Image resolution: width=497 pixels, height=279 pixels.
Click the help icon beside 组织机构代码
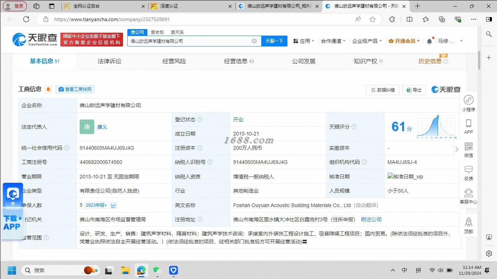364,162
